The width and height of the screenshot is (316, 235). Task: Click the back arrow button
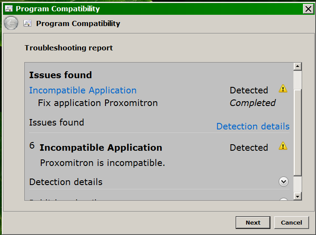pyautogui.click(x=11, y=23)
